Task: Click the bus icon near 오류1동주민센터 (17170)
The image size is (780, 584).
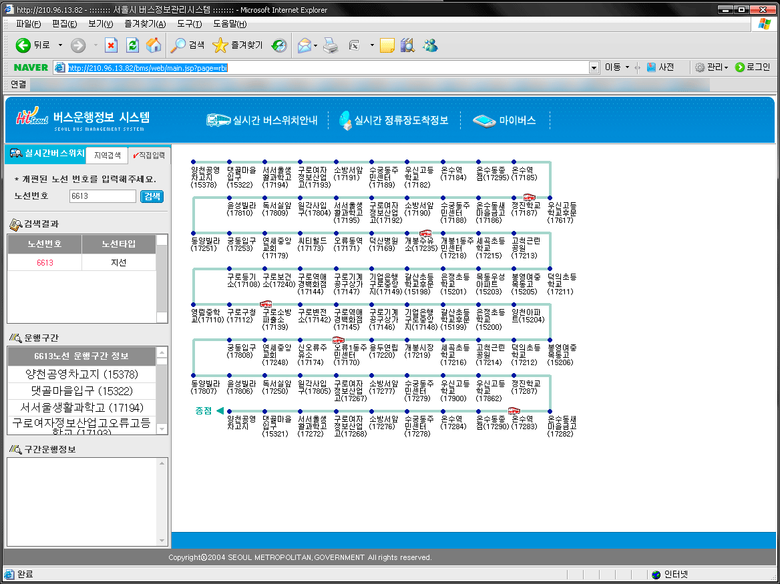Action: click(x=339, y=340)
